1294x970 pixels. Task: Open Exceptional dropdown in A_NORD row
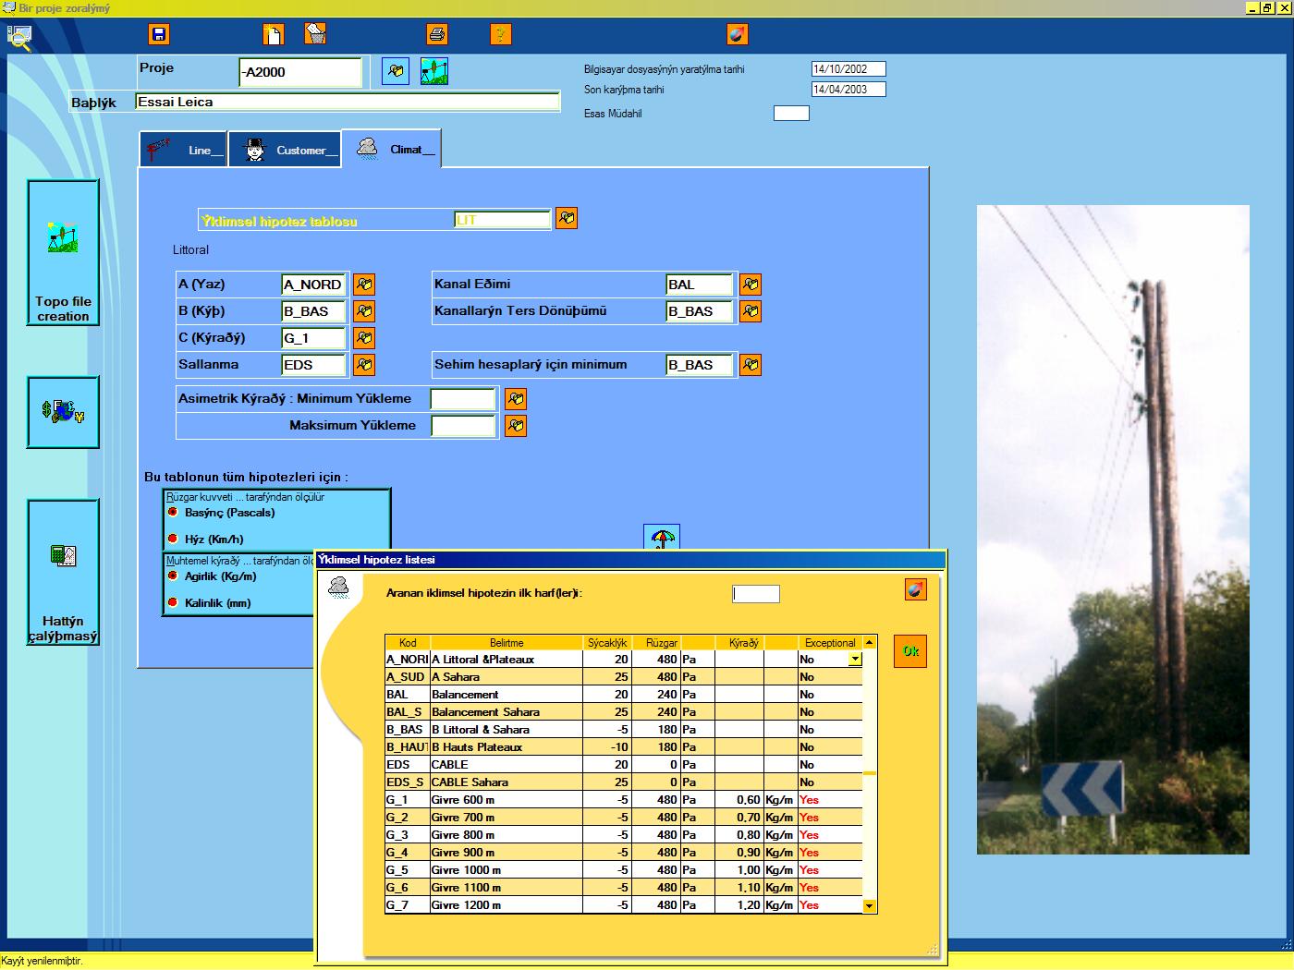(x=855, y=660)
